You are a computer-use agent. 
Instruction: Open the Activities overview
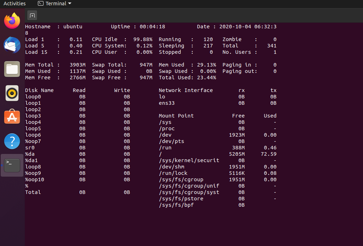click(x=15, y=4)
